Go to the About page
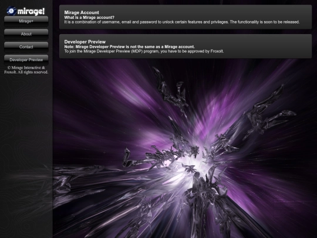This screenshot has height=238, width=317. 26,34
